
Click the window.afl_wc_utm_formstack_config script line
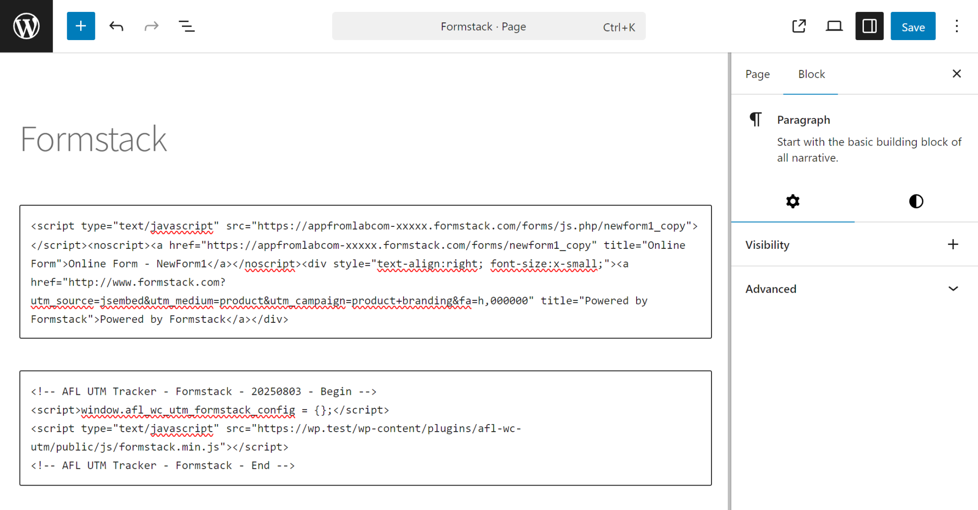(210, 410)
